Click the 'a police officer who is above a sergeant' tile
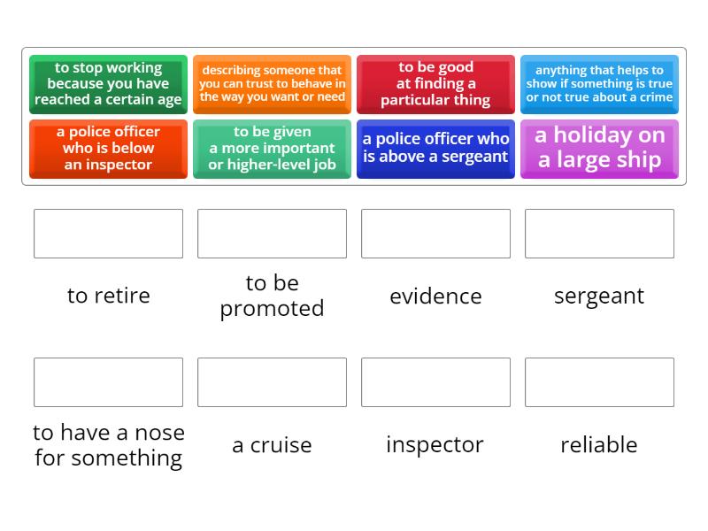Viewport: 708px width, 531px height. [x=435, y=149]
